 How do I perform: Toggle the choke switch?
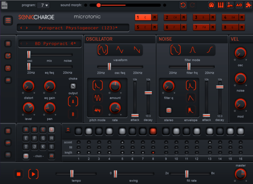point(73,86)
